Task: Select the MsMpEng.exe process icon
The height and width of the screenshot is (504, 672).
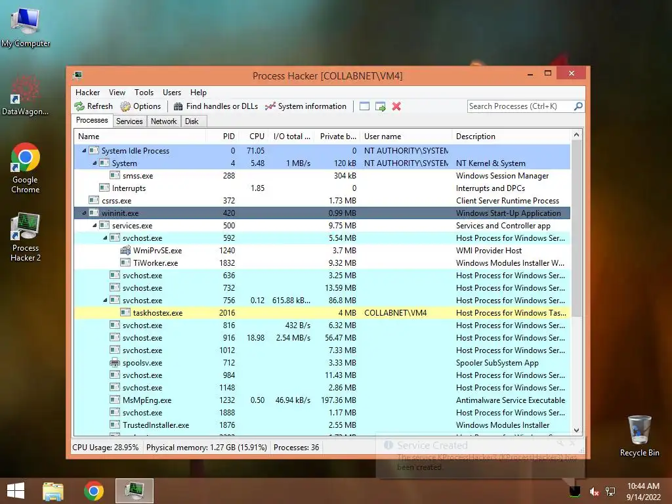Action: coord(114,400)
